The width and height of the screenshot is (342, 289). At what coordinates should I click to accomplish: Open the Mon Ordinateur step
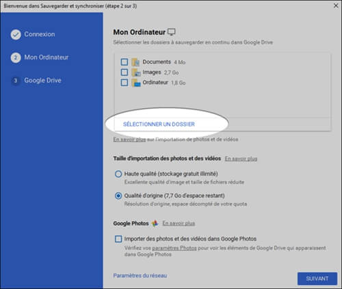tap(47, 57)
